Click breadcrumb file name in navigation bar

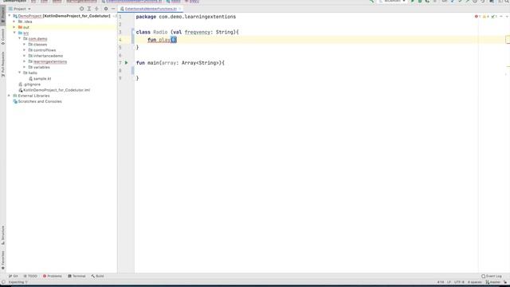pyautogui.click(x=134, y=2)
